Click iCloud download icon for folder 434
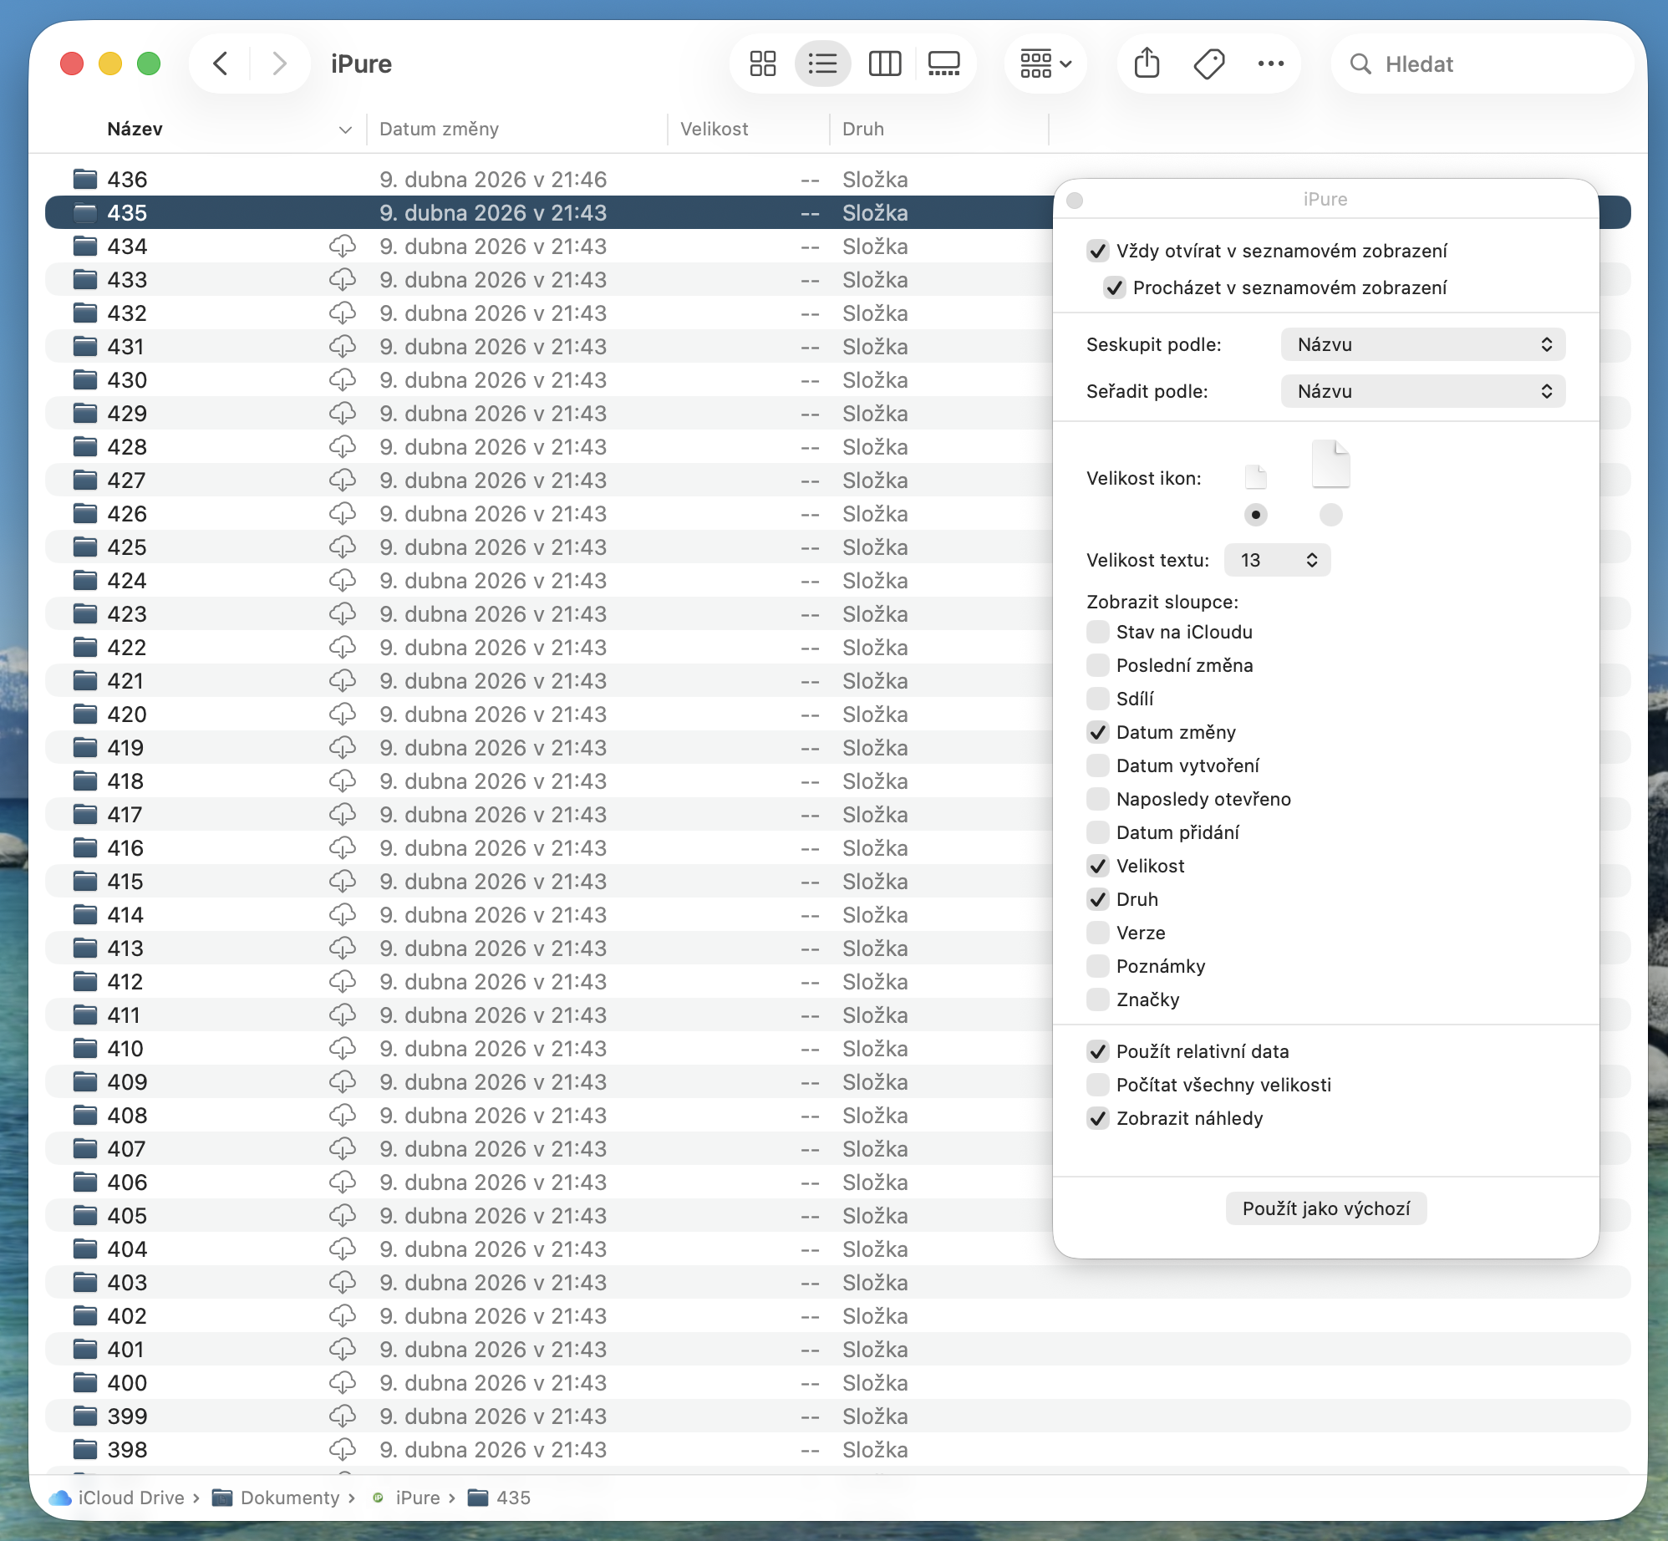 (342, 247)
